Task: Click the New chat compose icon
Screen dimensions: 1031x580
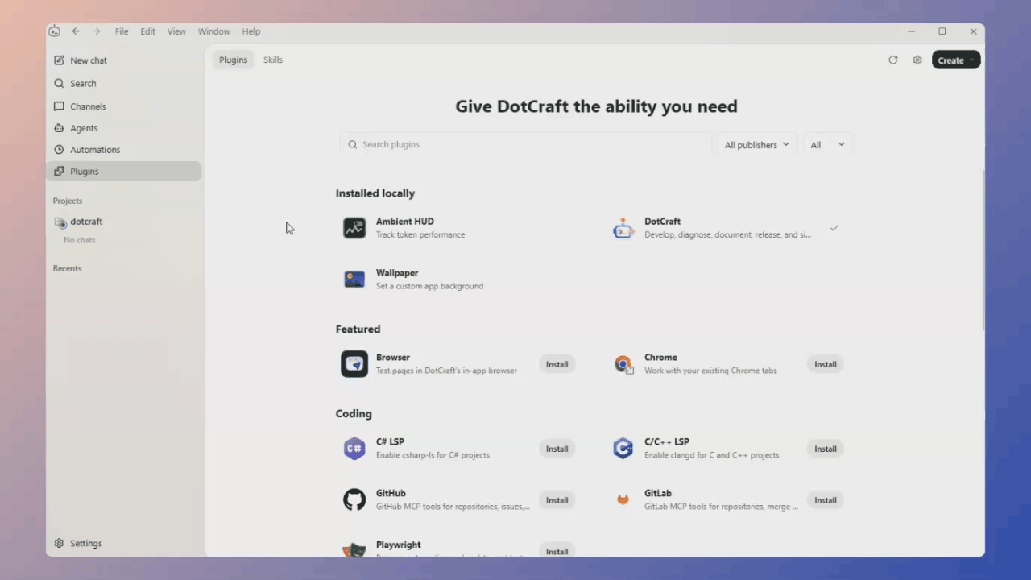Action: tap(59, 60)
